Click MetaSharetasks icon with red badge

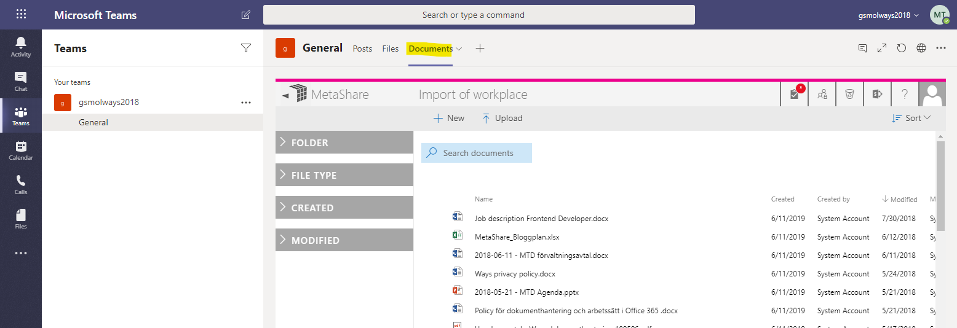tap(795, 94)
